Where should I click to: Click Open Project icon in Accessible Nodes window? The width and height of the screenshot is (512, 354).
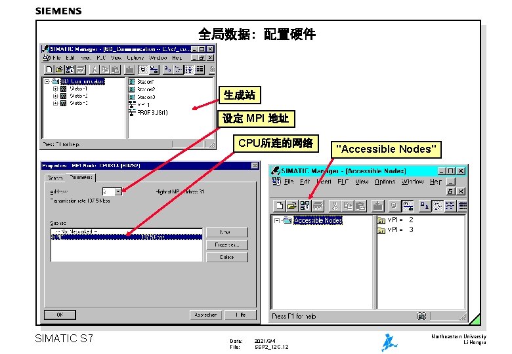pyautogui.click(x=292, y=205)
